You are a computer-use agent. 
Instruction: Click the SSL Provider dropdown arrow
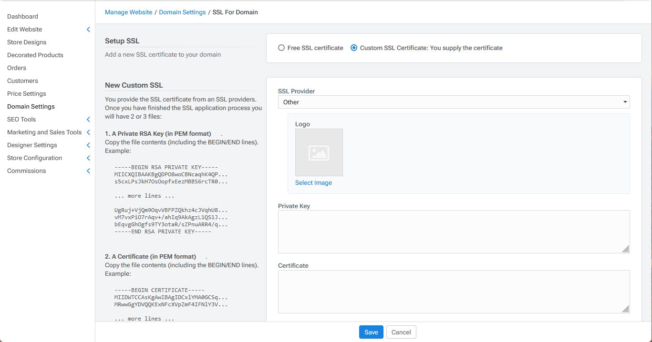pyautogui.click(x=624, y=102)
